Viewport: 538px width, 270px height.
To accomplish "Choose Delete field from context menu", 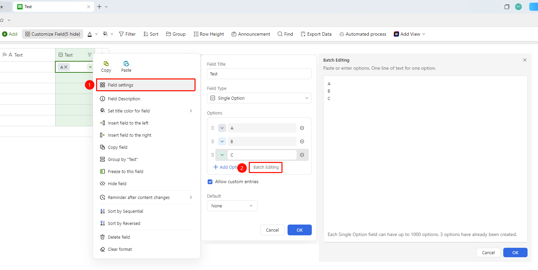I will click(146, 237).
